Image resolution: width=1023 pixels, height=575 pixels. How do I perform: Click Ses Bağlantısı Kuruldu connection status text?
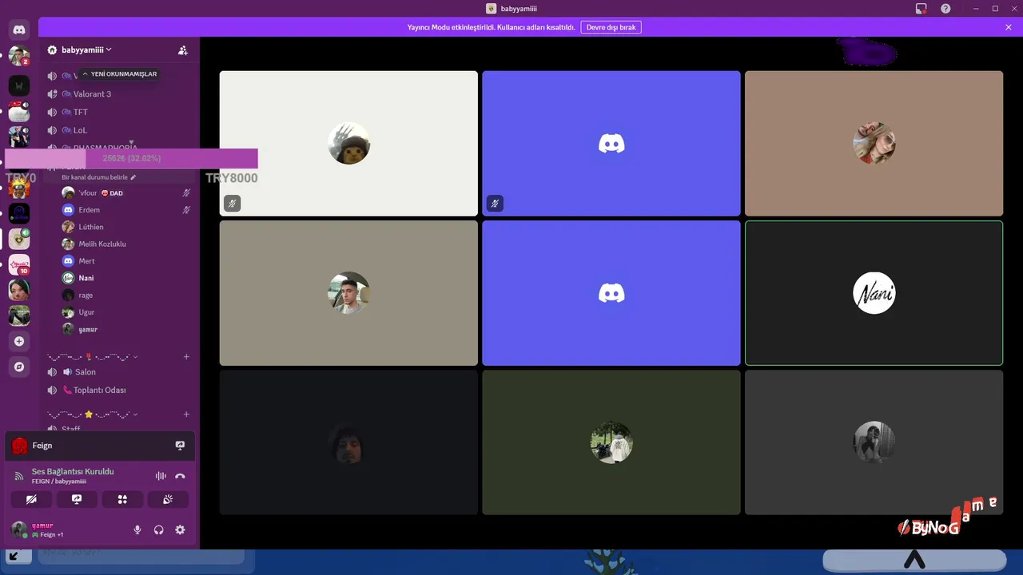click(x=73, y=472)
